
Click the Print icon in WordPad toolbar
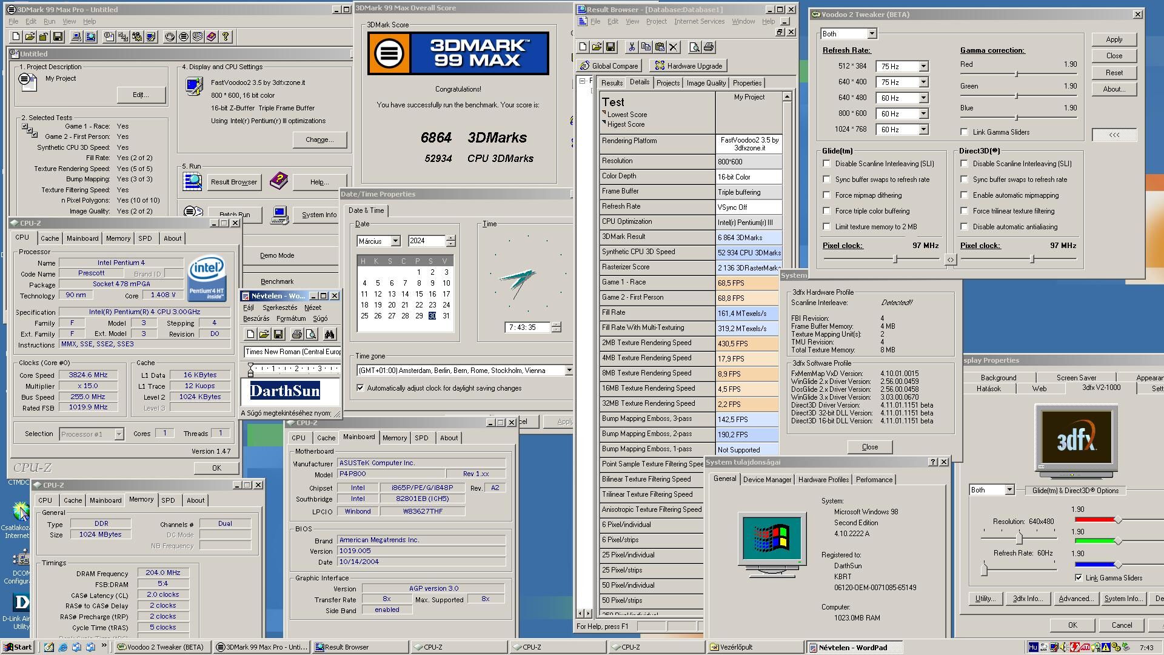pyautogui.click(x=296, y=334)
